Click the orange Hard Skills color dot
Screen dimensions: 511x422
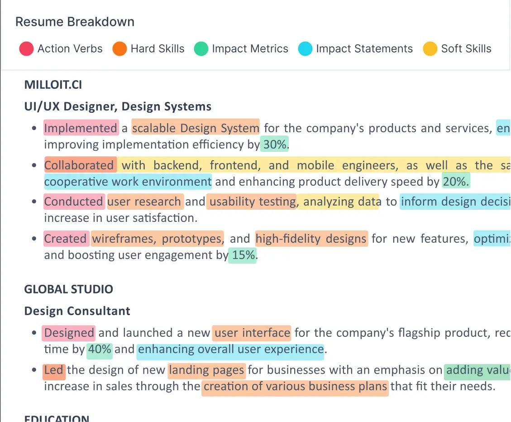tap(119, 49)
